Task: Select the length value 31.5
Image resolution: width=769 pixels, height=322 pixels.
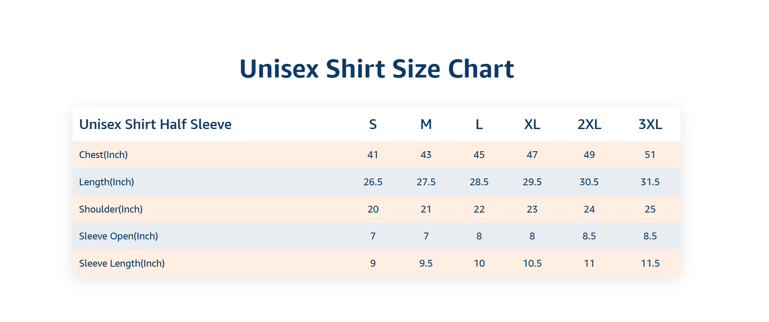Action: pos(650,182)
